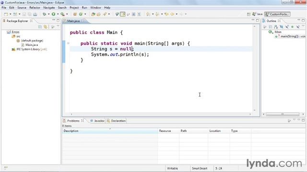Image resolution: width=307 pixels, height=172 pixels.
Task: Select the CustomForJa... perspective button
Action: click(x=277, y=14)
